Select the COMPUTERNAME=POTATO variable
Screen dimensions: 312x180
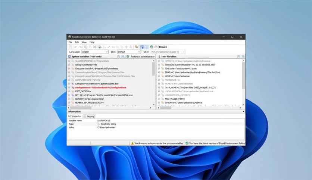[x=88, y=80]
